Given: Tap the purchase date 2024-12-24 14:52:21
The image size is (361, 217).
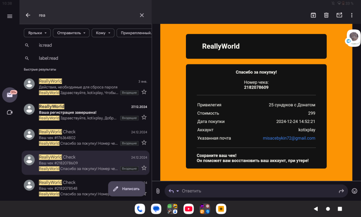Looking at the screenshot, I should (296, 122).
